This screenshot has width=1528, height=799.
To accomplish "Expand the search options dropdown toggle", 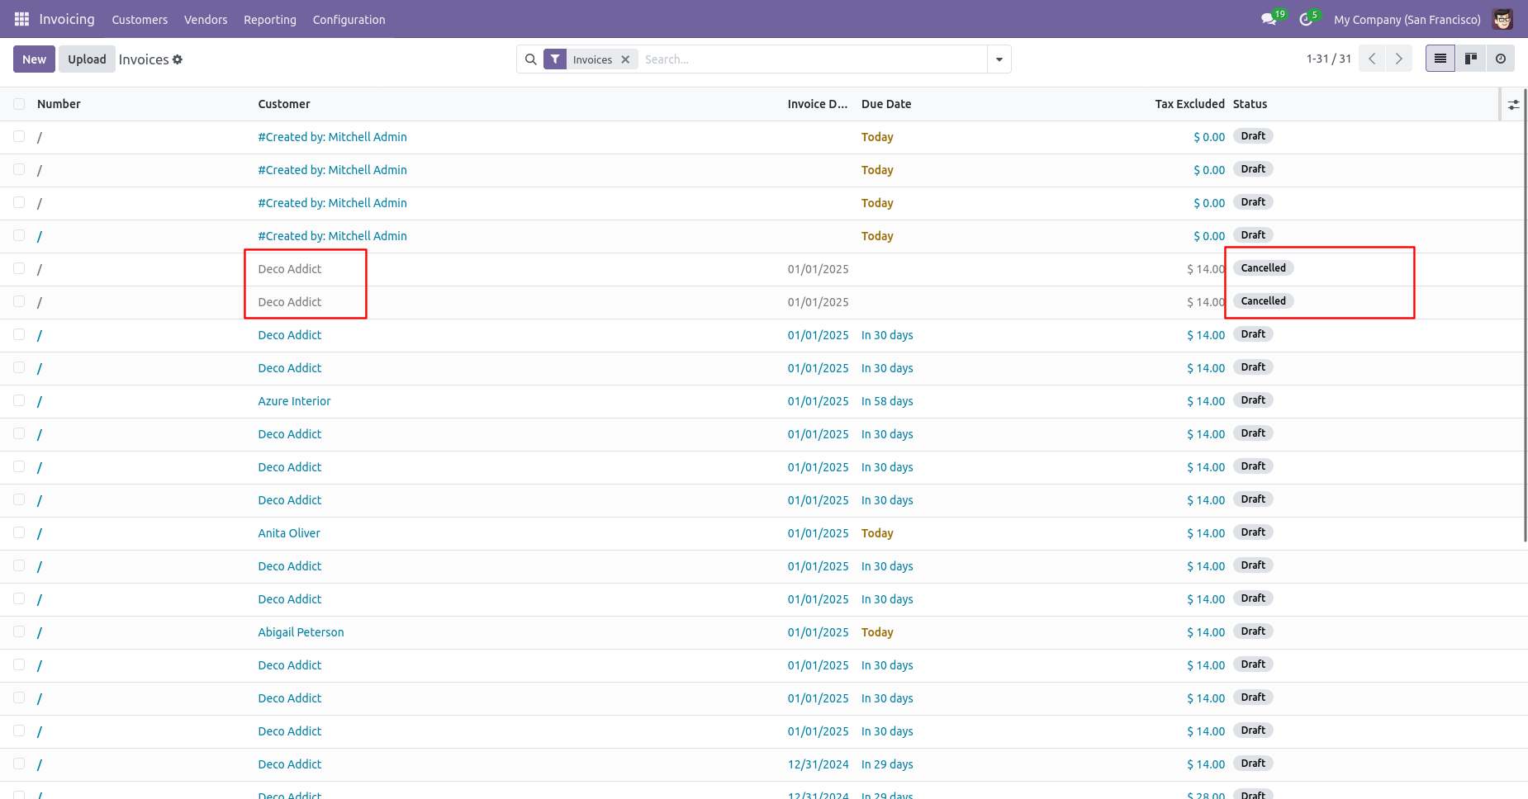I will (x=999, y=59).
